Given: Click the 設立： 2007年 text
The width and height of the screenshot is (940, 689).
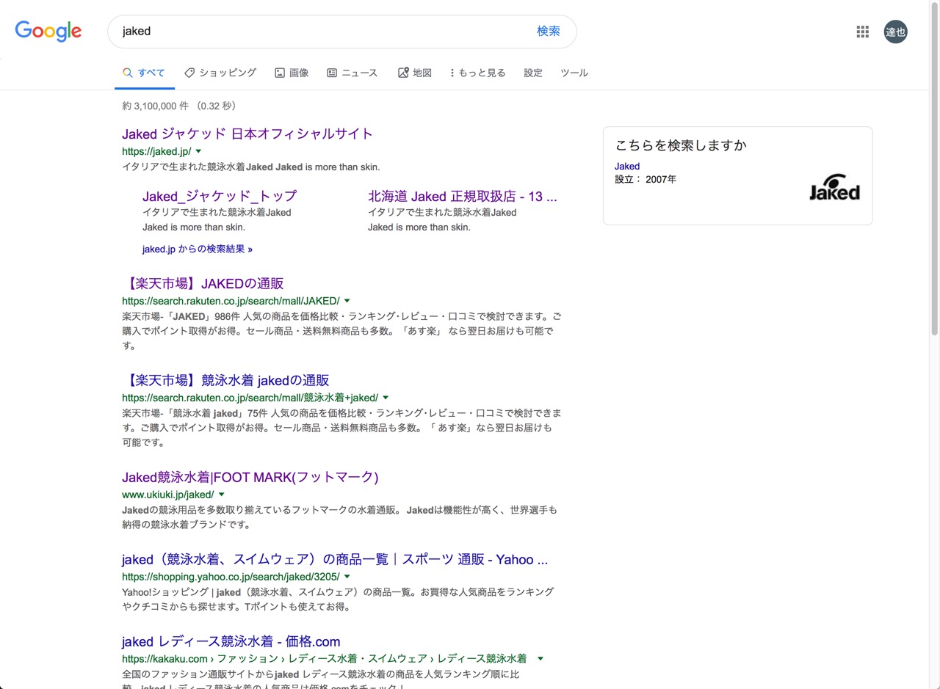Looking at the screenshot, I should [646, 179].
